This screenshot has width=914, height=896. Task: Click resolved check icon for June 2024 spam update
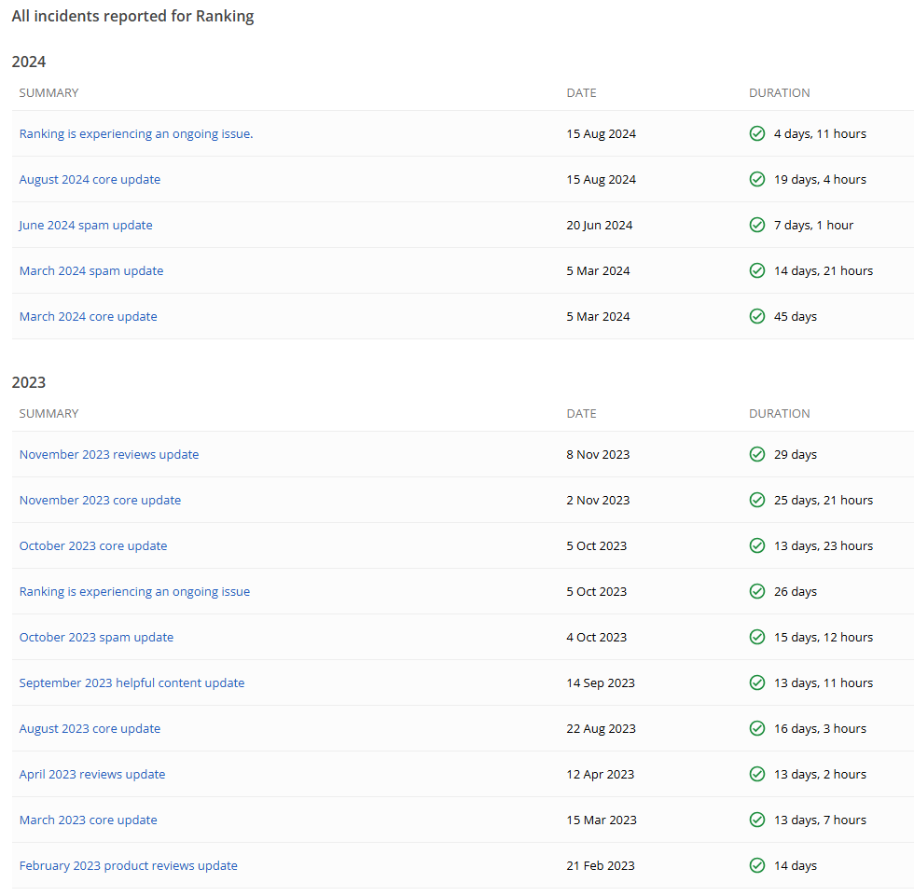[757, 226]
